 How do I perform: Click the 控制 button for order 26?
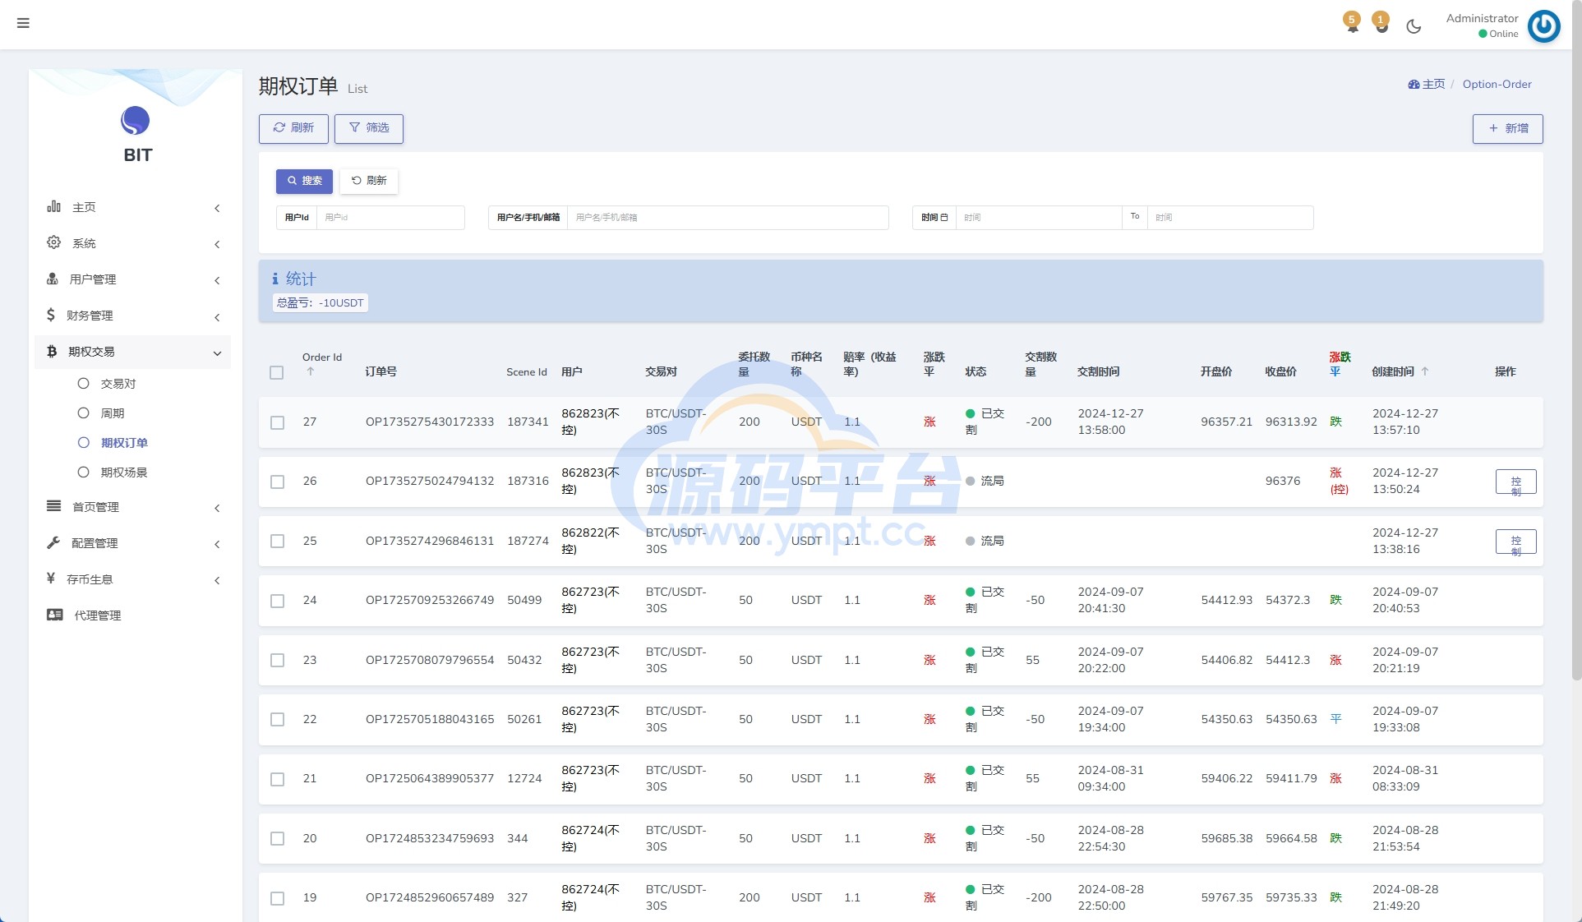(1516, 482)
